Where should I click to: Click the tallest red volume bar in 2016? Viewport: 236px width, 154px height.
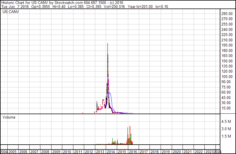point(130,135)
